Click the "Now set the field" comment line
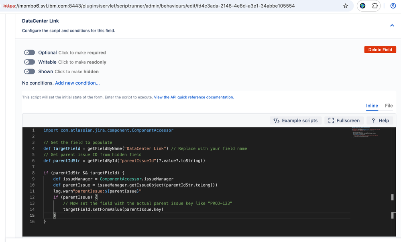The width and height of the screenshot is (401, 242). pos(148,203)
